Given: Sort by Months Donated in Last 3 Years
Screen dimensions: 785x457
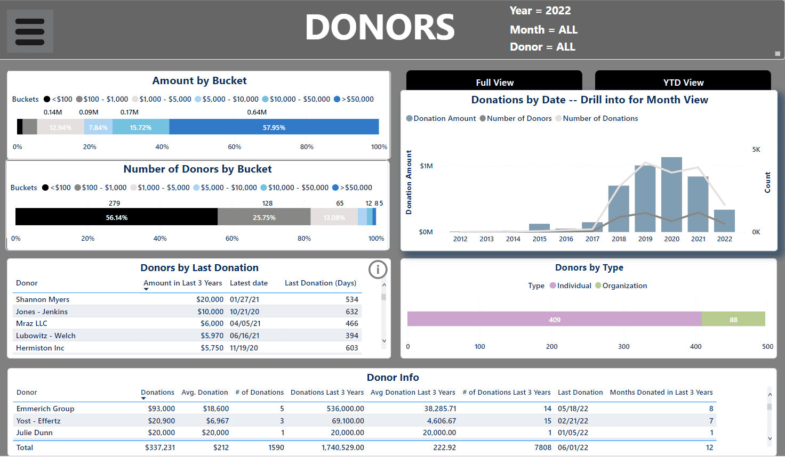Looking at the screenshot, I should pos(661,392).
